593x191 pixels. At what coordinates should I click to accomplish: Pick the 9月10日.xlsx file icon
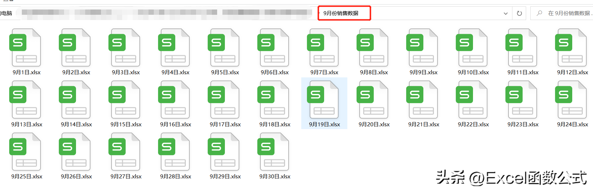point(472,47)
